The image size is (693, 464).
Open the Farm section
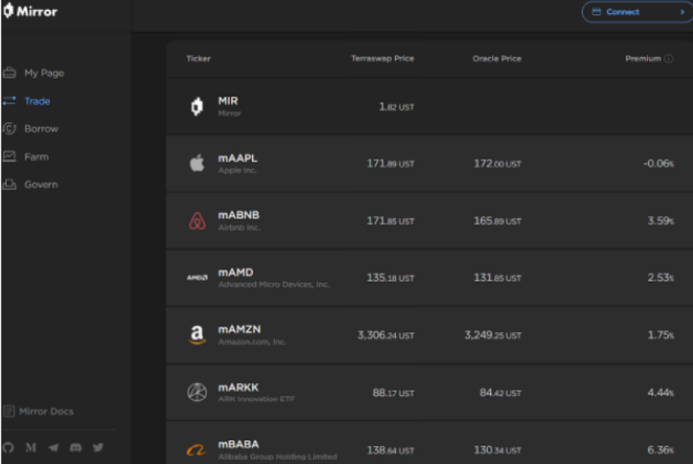(36, 157)
